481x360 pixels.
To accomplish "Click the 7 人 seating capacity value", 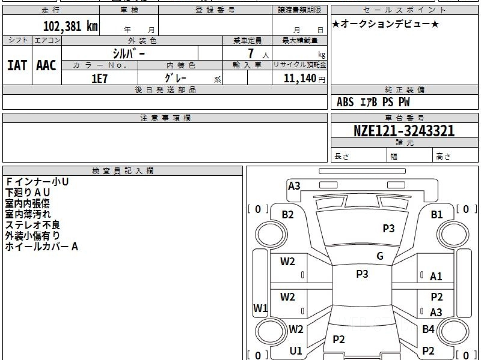I will pos(258,54).
